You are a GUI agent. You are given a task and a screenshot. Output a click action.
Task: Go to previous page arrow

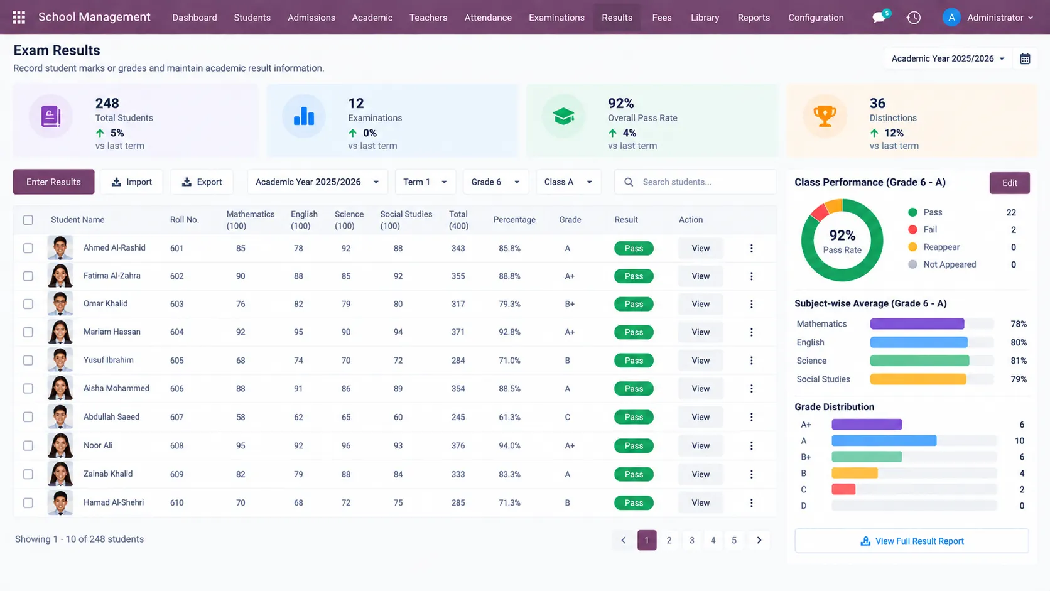pos(623,540)
